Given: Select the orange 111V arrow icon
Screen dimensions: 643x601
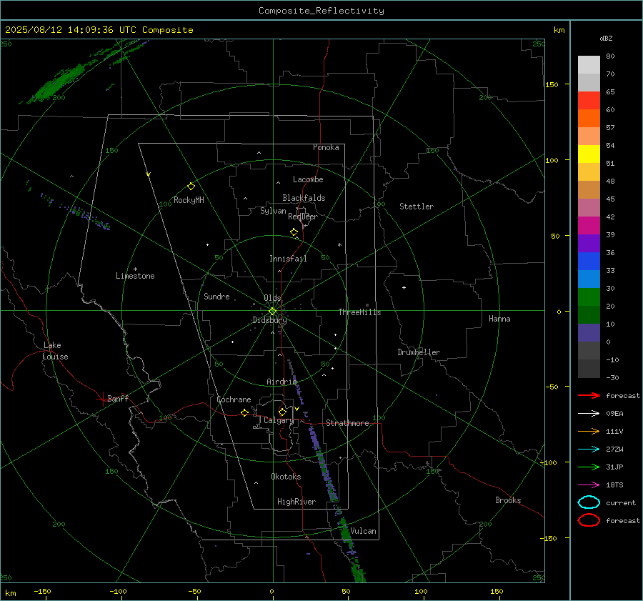Looking at the screenshot, I should pyautogui.click(x=589, y=431).
